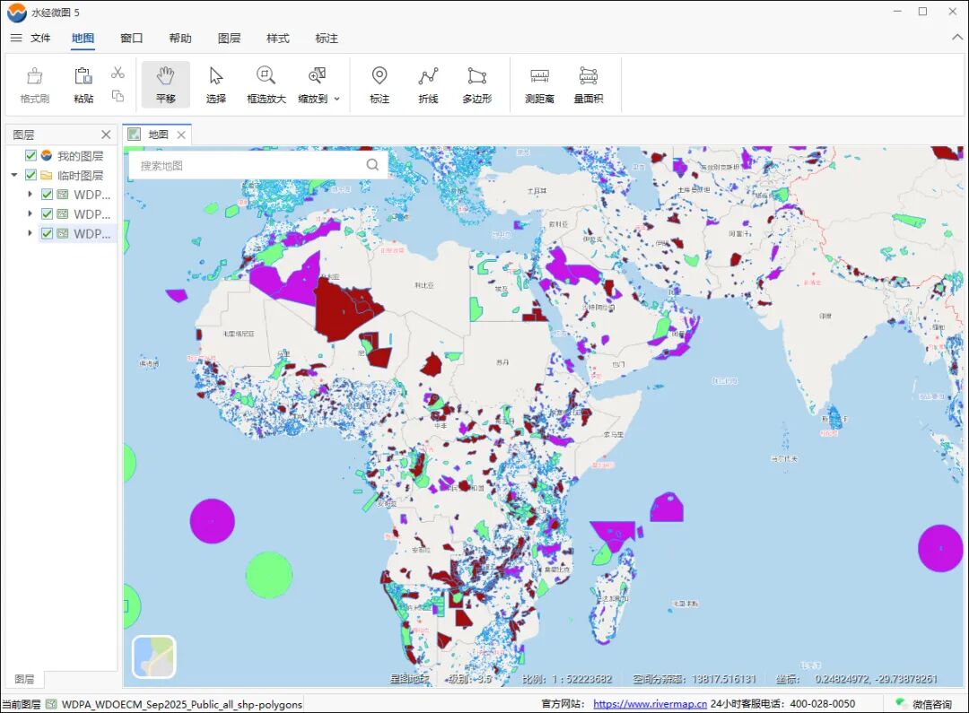969x713 pixels.
Task: Use the 量面积 area measuring tool
Action: coord(588,84)
